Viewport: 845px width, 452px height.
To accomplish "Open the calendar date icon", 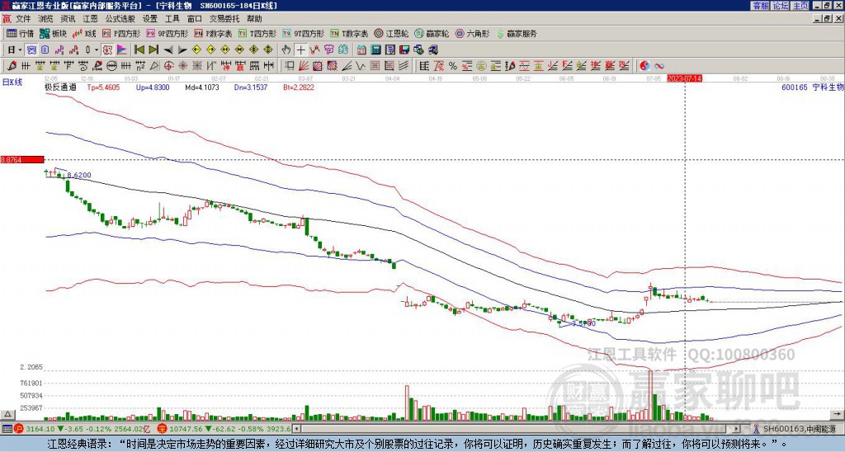I will tap(361, 49).
